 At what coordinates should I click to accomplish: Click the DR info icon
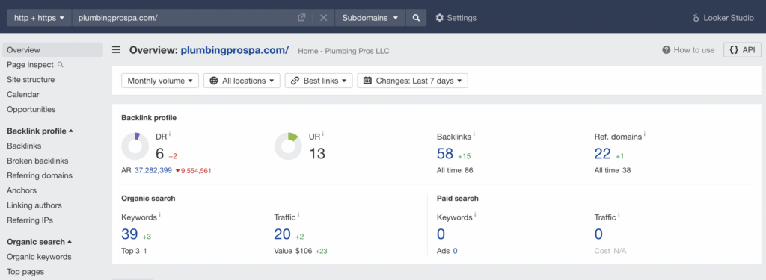click(x=170, y=134)
